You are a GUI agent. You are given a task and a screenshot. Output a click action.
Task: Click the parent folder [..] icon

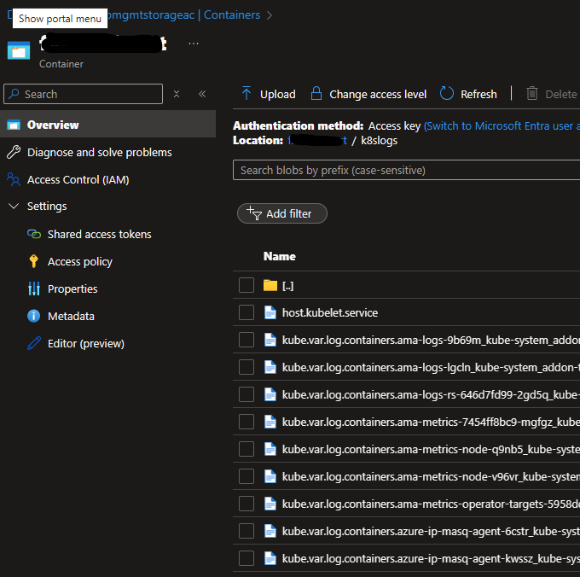point(270,285)
